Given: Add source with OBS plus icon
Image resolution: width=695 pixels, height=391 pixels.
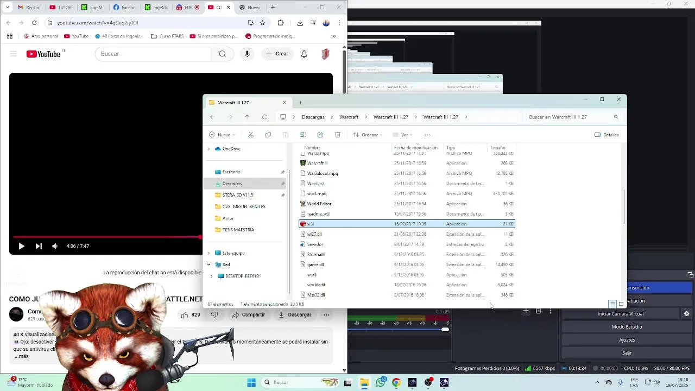Looking at the screenshot, I should (x=526, y=311).
